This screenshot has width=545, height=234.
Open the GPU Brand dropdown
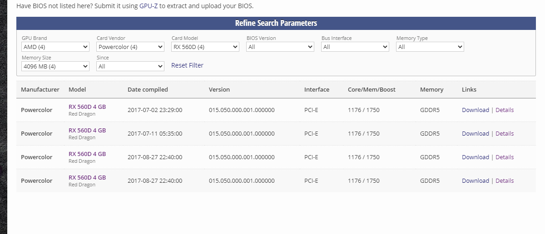pos(55,47)
